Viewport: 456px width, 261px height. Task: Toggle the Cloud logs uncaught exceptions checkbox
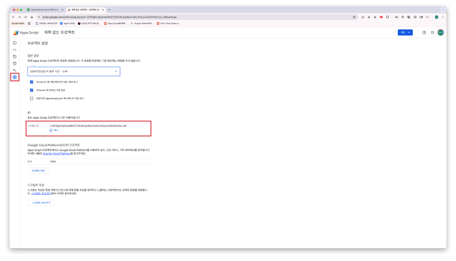click(32, 82)
